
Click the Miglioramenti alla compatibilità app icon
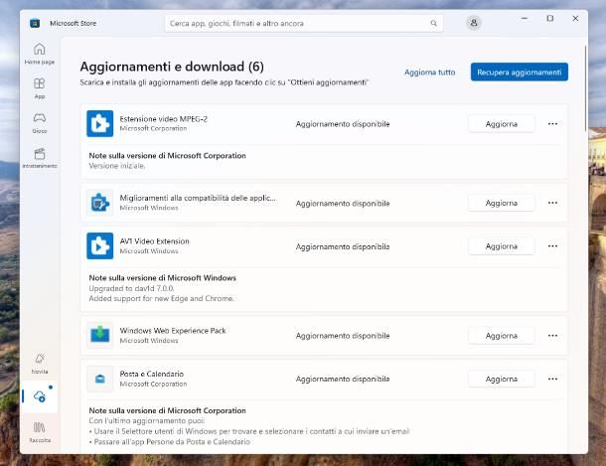pos(100,203)
